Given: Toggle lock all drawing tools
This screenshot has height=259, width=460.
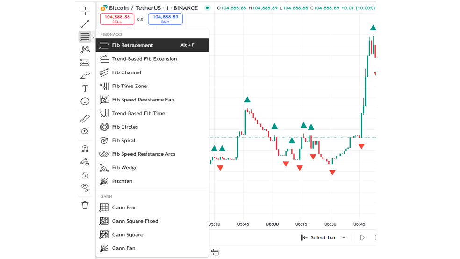Looking at the screenshot, I should pyautogui.click(x=85, y=175).
